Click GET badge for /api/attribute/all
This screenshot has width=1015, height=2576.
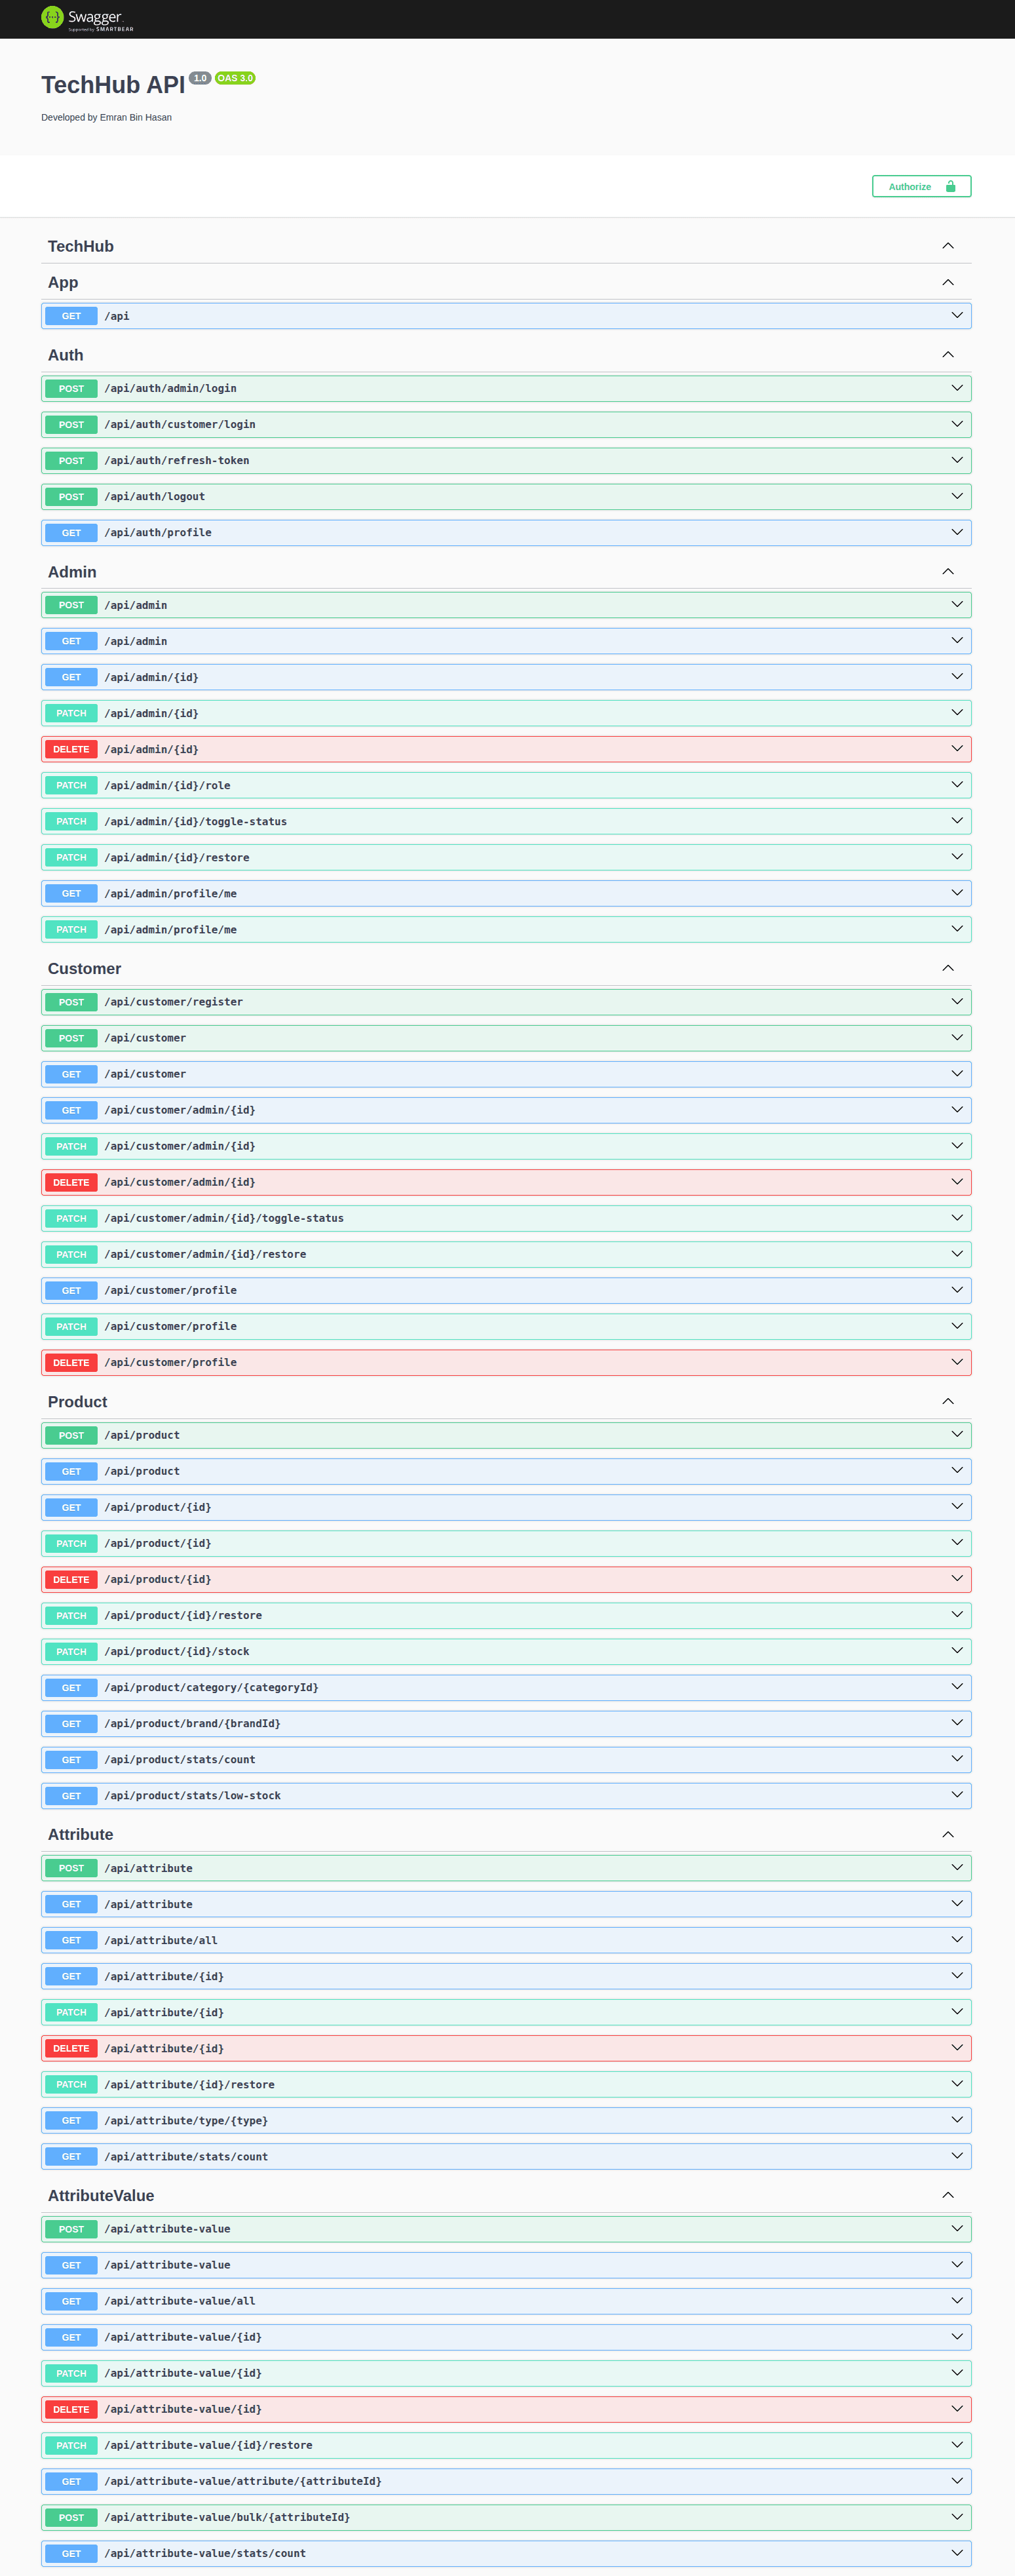[71, 1940]
